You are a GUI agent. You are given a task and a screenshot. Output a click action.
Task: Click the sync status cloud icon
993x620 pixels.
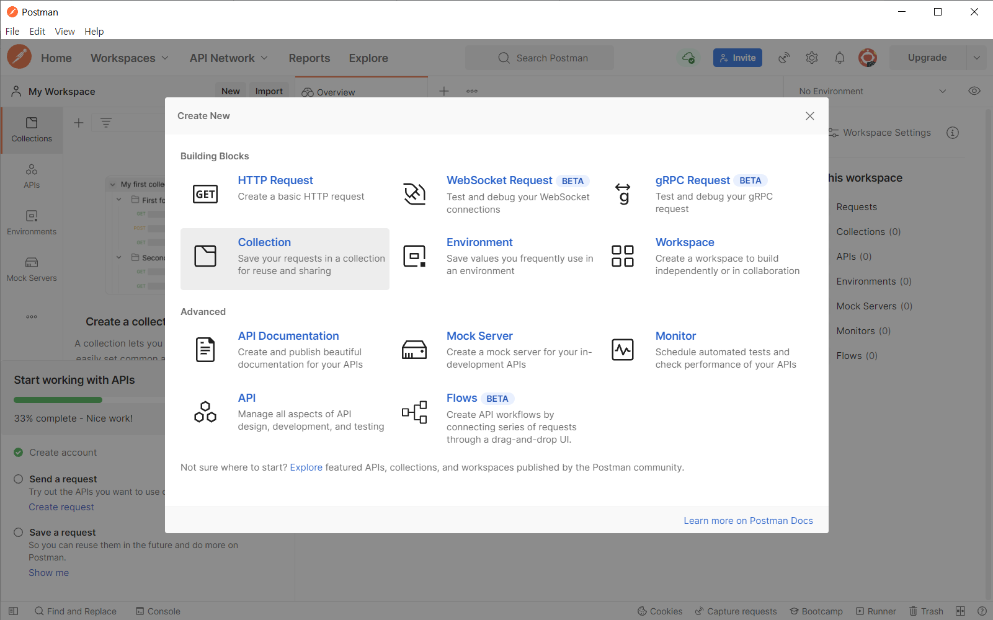tap(688, 58)
